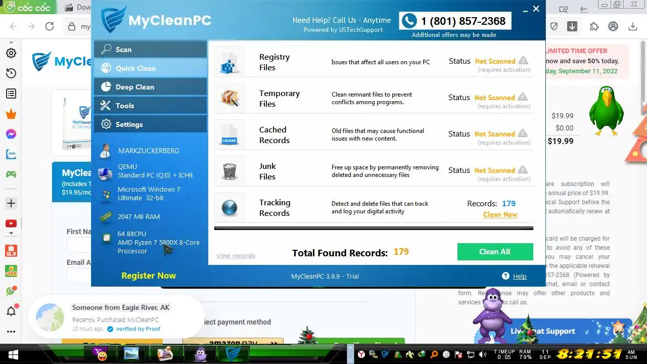This screenshot has height=364, width=647.
Task: Open the reading list sidebar icon
Action: pos(11,94)
